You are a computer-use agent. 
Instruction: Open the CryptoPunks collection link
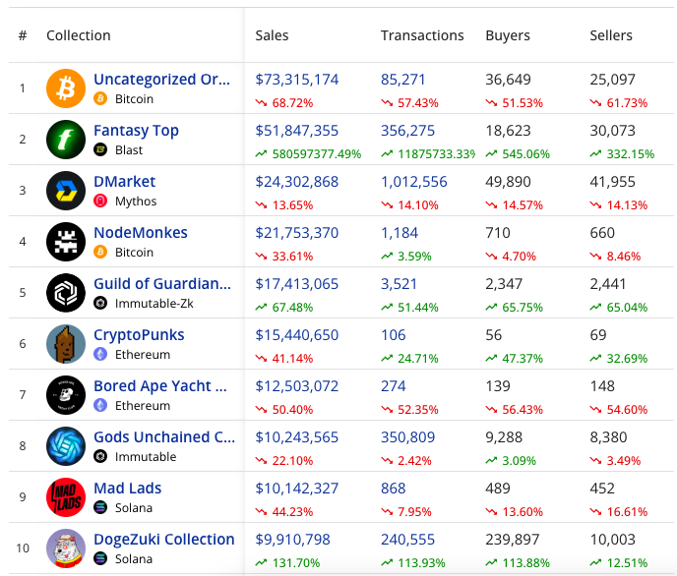(139, 335)
